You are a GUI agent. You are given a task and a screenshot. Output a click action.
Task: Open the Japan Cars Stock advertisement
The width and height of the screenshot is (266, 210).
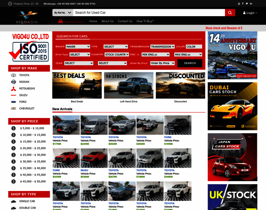[x=232, y=157]
